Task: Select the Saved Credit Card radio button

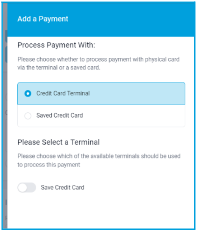Action: pos(28,115)
